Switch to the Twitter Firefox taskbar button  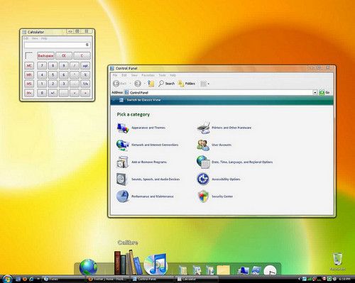pyautogui.click(x=107, y=279)
